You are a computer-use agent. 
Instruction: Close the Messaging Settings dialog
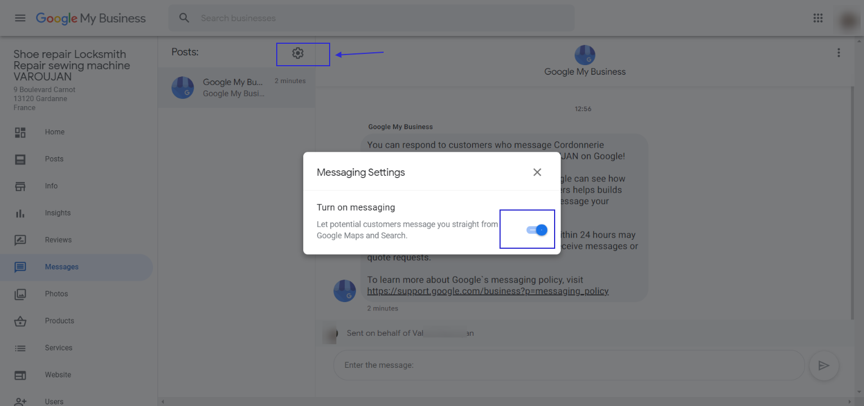537,172
